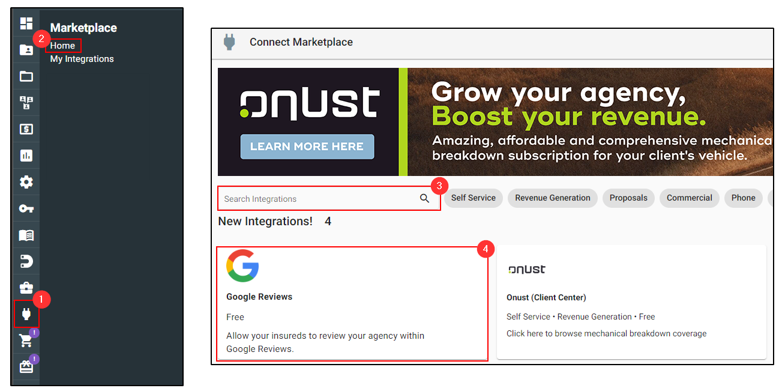Open the gift card icon in sidebar
Image resolution: width=782 pixels, height=391 pixels.
26,367
